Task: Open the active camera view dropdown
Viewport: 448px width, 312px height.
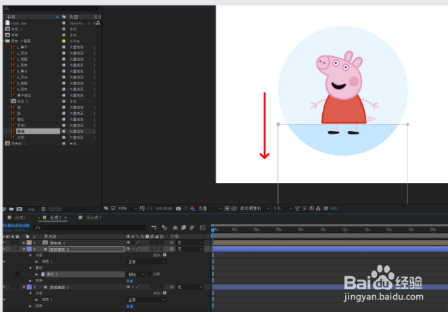Action: coord(254,209)
